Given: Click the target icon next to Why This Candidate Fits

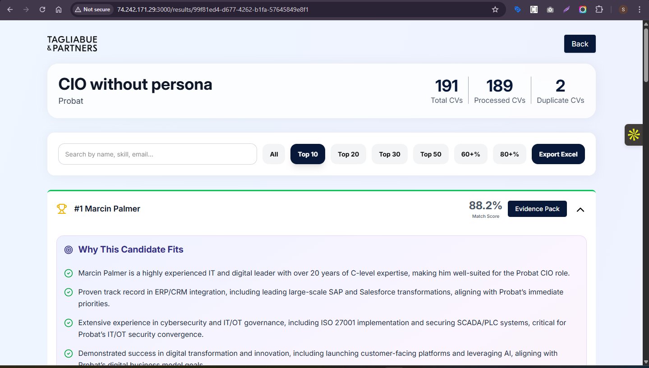Looking at the screenshot, I should click(x=69, y=250).
